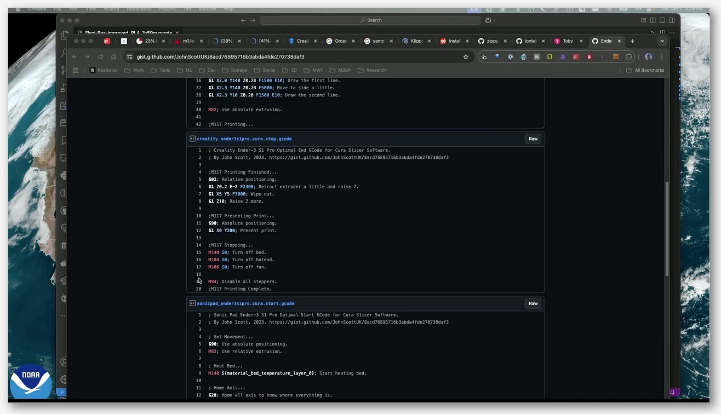Select line 'M140 S0; Turn off bed.'
The width and height of the screenshot is (721, 414).
[237, 252]
